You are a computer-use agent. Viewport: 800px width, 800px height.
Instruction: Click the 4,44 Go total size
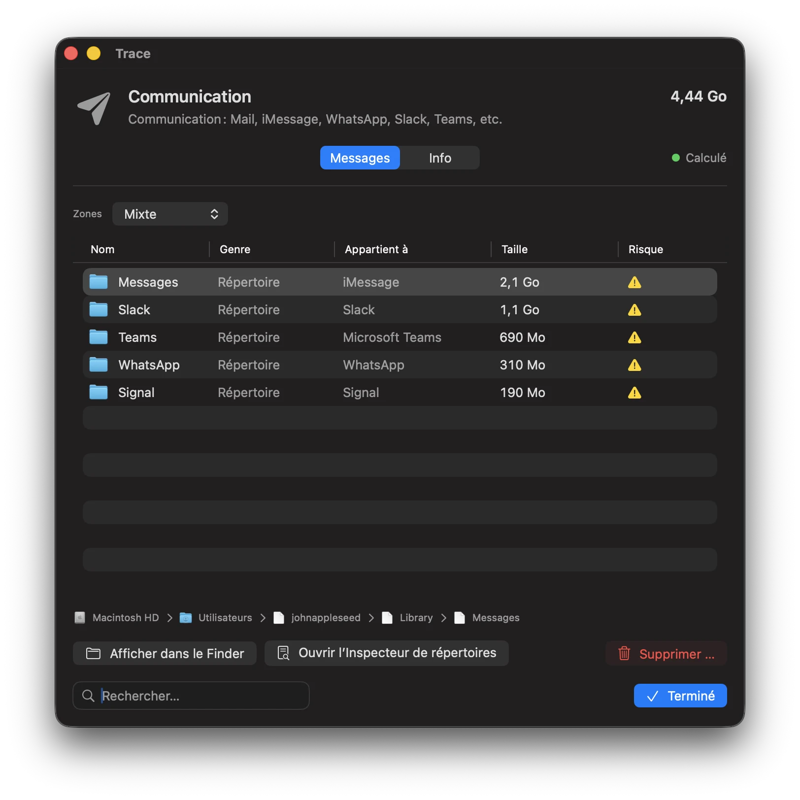699,97
